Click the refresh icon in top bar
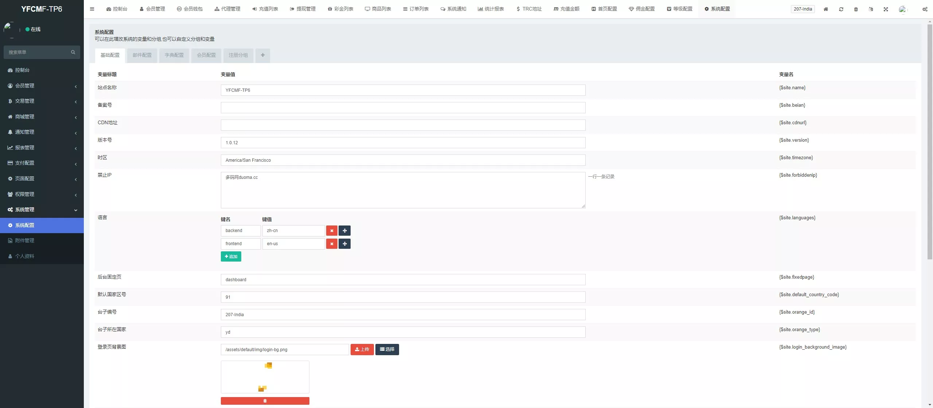933x408 pixels. 841,9
